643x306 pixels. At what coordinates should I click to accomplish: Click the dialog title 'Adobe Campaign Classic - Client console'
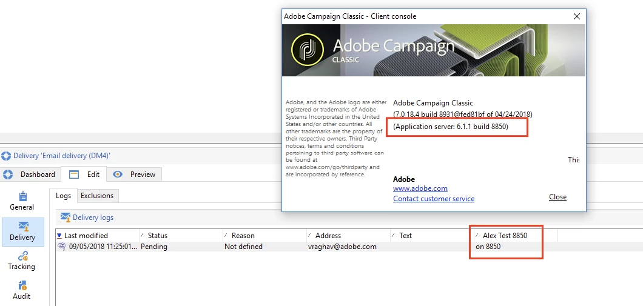coord(350,16)
